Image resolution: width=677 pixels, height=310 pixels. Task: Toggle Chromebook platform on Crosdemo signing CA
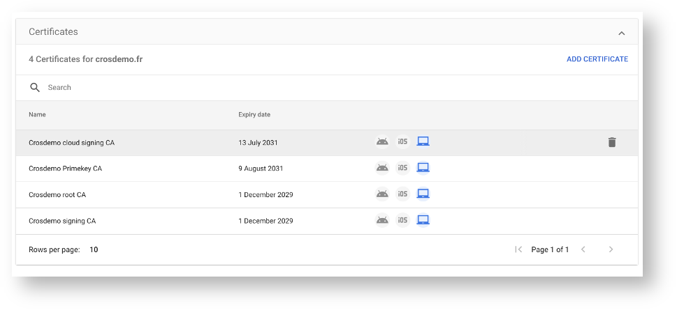pos(423,221)
